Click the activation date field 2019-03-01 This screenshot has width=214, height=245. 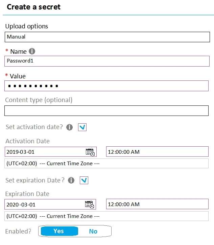[x=51, y=152]
